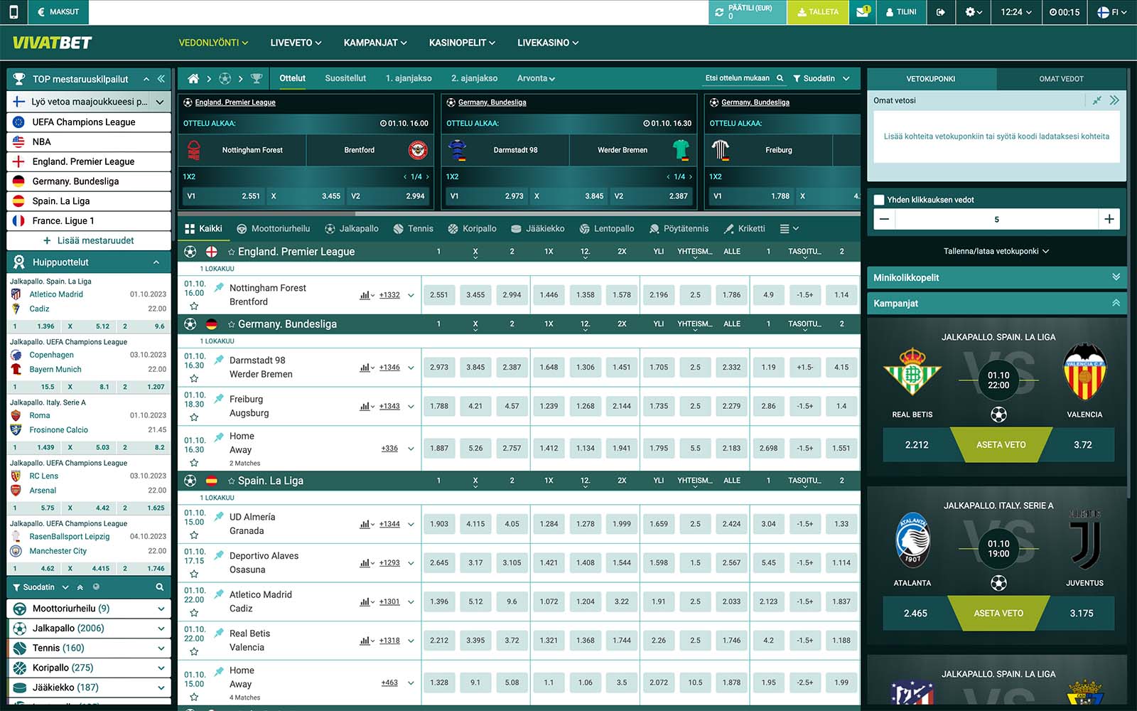Increase stake with plus button

point(1109,219)
